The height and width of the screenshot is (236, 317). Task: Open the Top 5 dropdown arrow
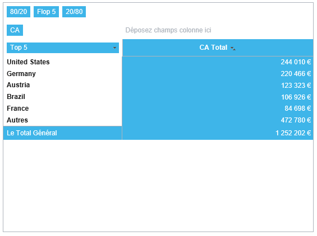tap(114, 48)
